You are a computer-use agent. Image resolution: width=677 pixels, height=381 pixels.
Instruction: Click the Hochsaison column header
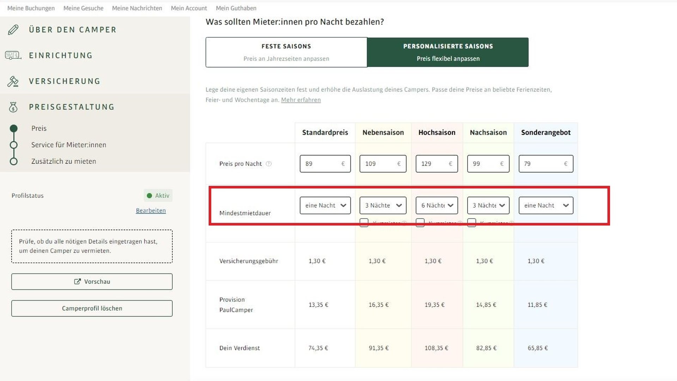[x=437, y=133]
